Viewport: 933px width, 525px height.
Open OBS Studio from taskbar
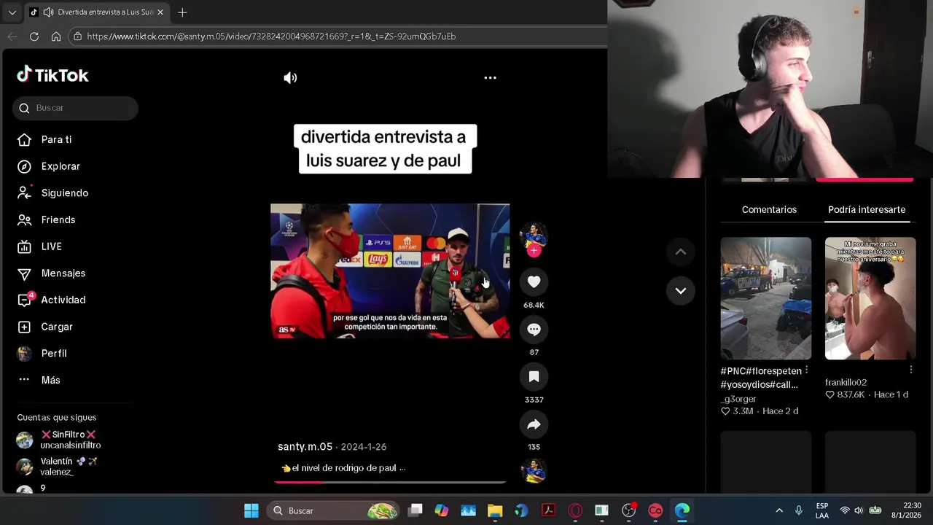(628, 510)
